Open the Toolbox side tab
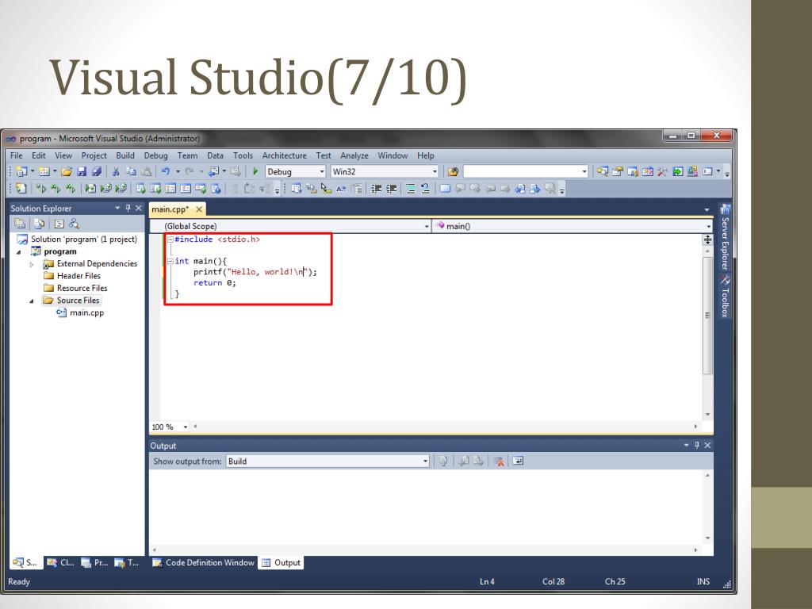The image size is (812, 609). pos(725,297)
